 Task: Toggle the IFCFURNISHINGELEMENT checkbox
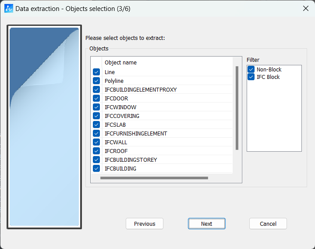[96, 133]
